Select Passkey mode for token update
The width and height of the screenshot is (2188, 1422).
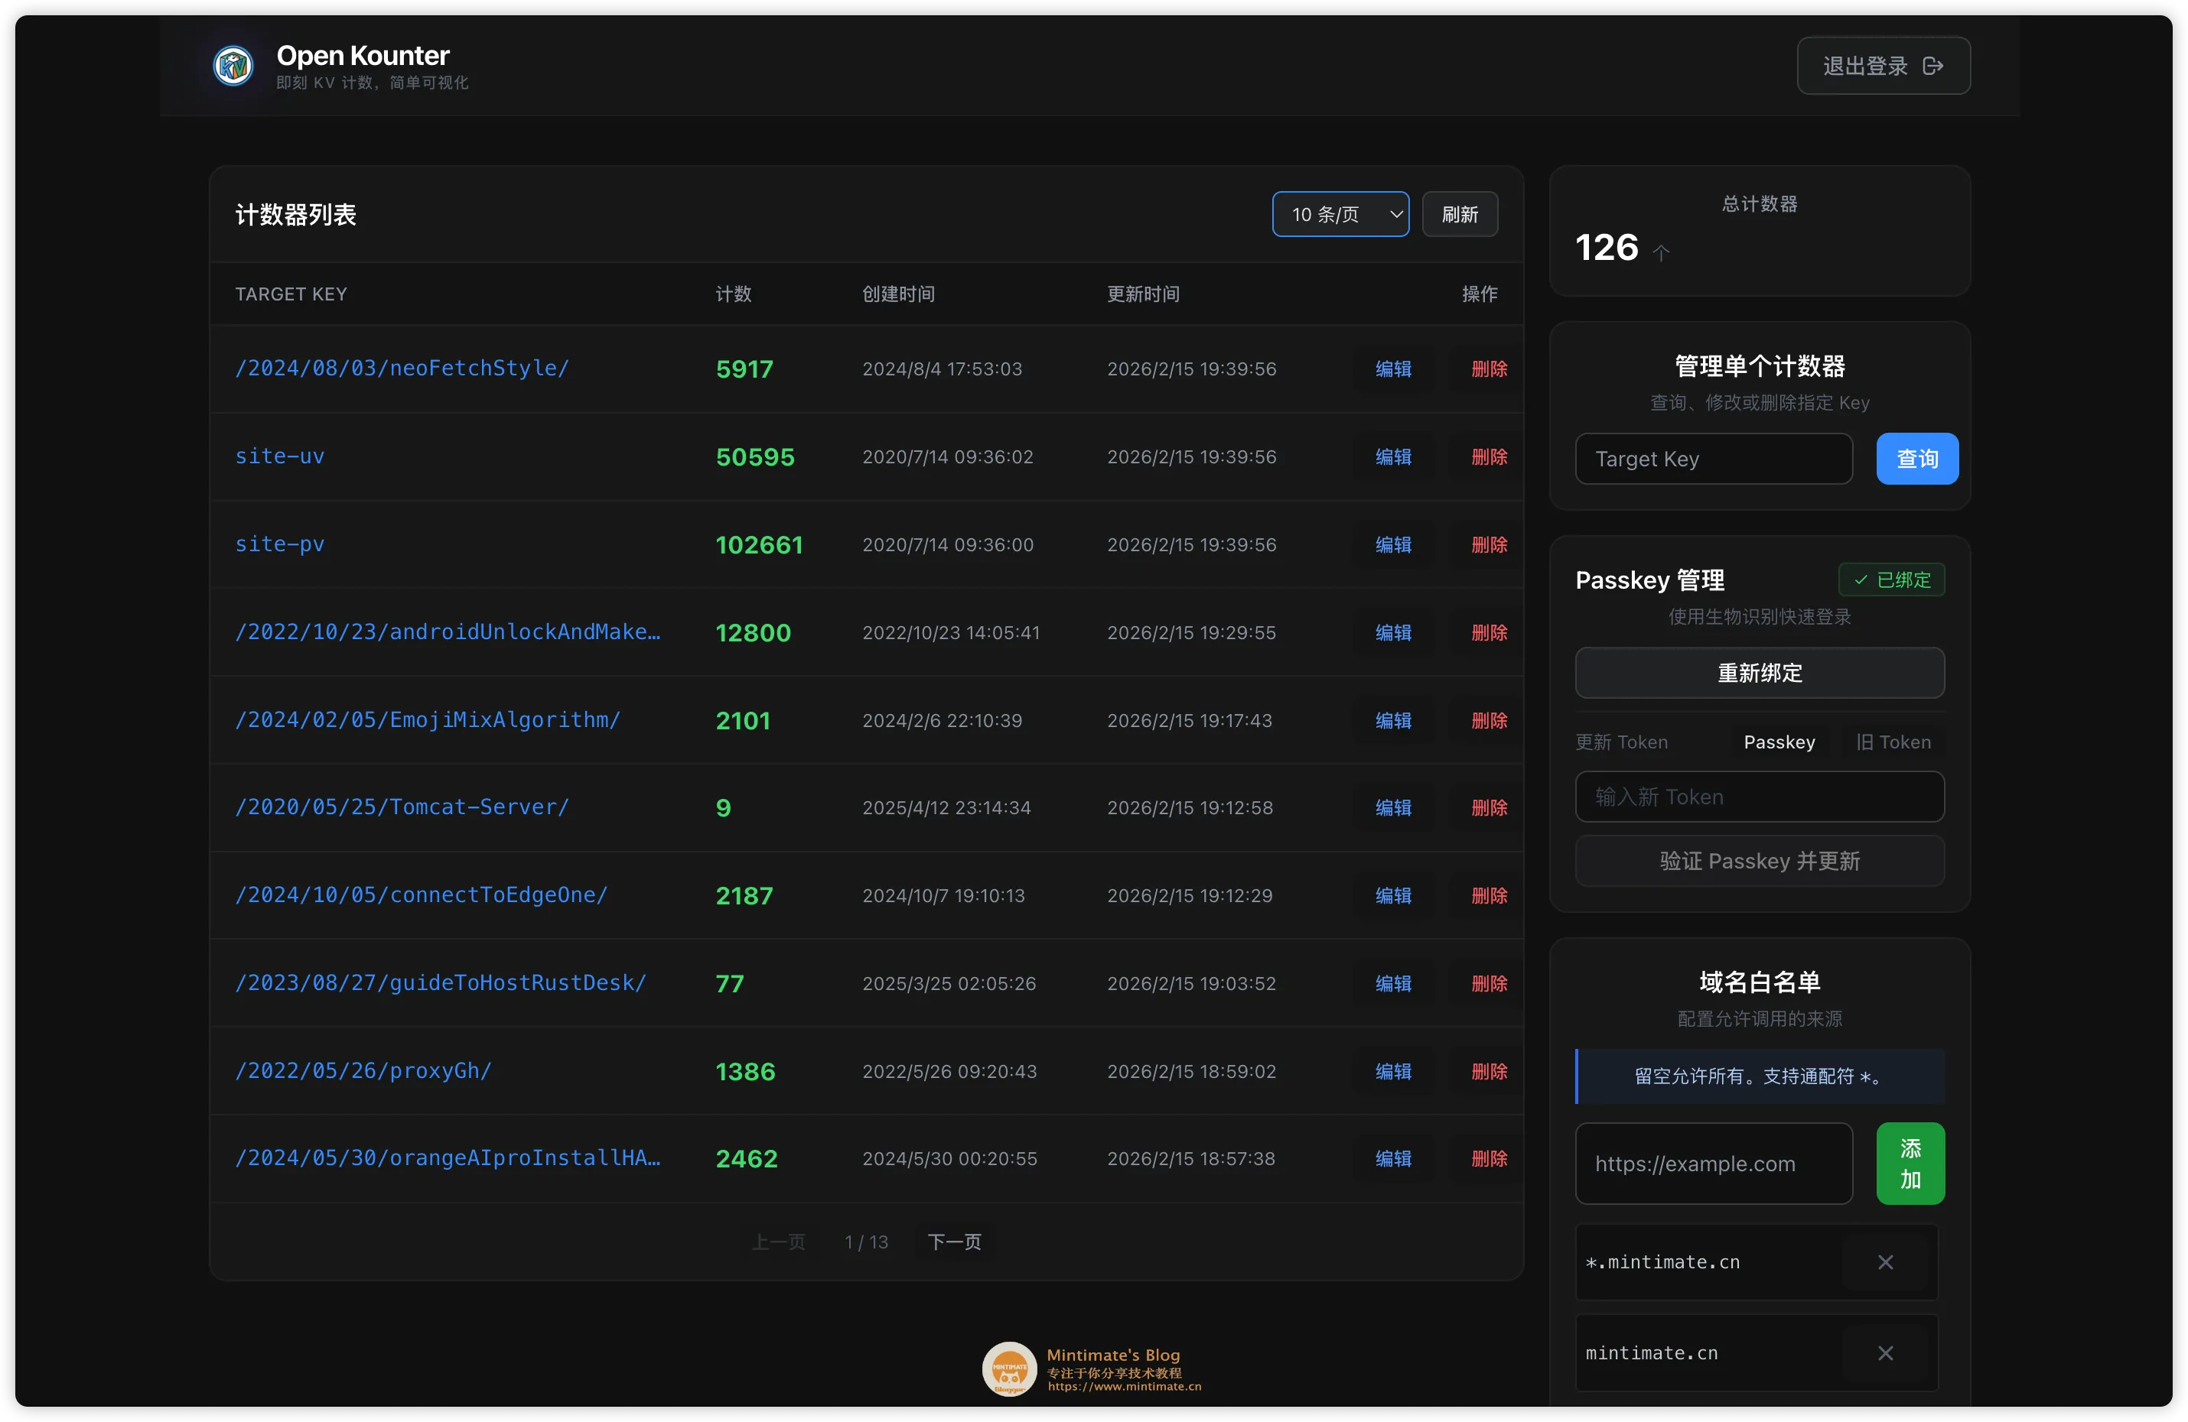[1779, 742]
